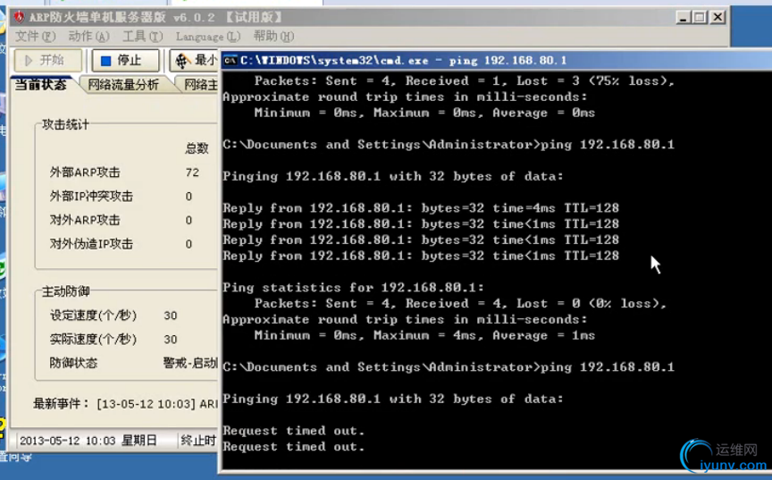Open the 帮助(H) menu
Screen dimensions: 772x480
pos(273,37)
